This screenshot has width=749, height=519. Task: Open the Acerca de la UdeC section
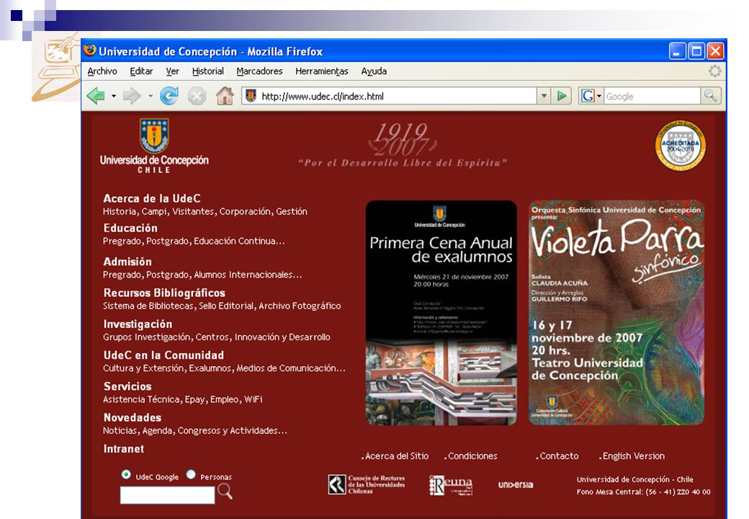152,198
